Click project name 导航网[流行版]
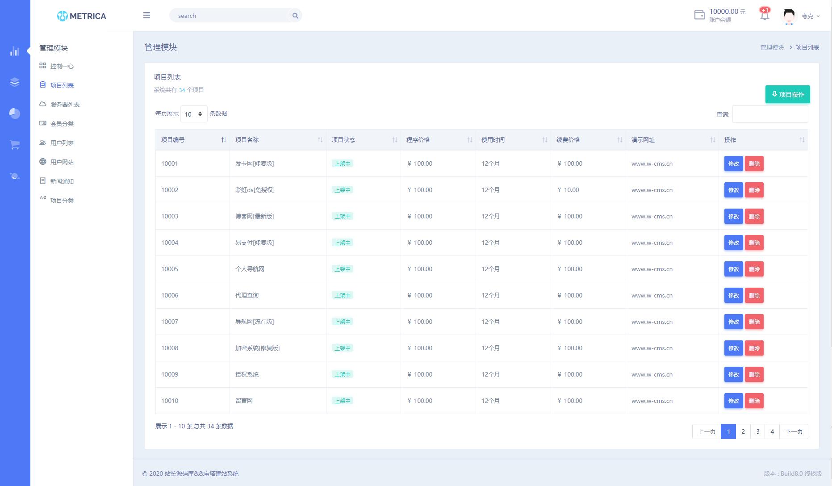This screenshot has width=832, height=486. click(255, 322)
